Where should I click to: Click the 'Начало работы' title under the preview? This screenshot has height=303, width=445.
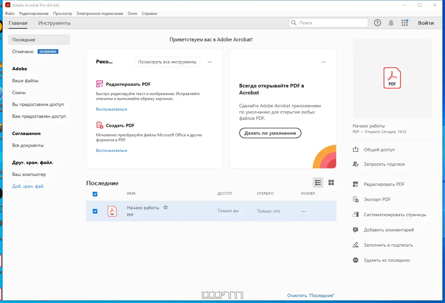click(369, 126)
